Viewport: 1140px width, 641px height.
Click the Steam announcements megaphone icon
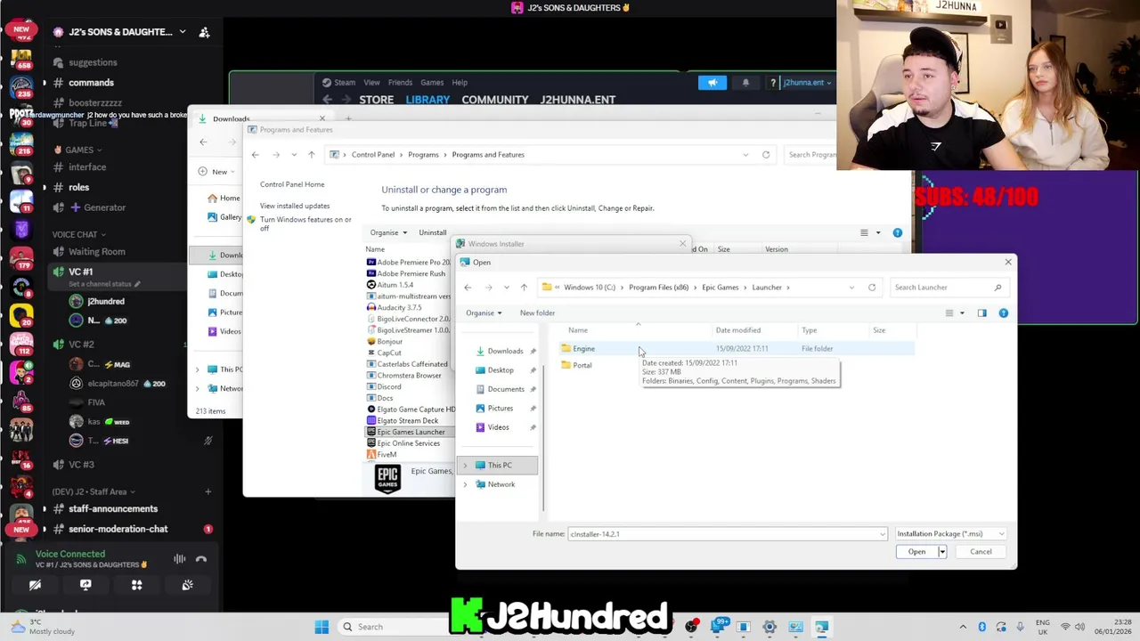tap(712, 83)
